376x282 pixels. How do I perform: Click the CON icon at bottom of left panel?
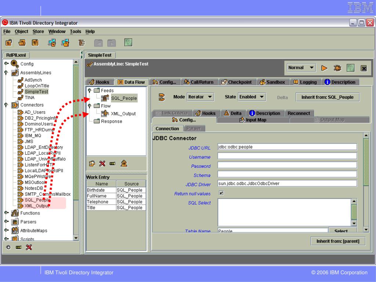pyautogui.click(x=19, y=247)
